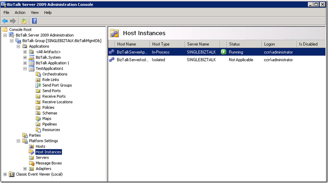Collapse the BizTalk Server 2009 Administration node
The image size is (328, 183).
tap(5, 35)
